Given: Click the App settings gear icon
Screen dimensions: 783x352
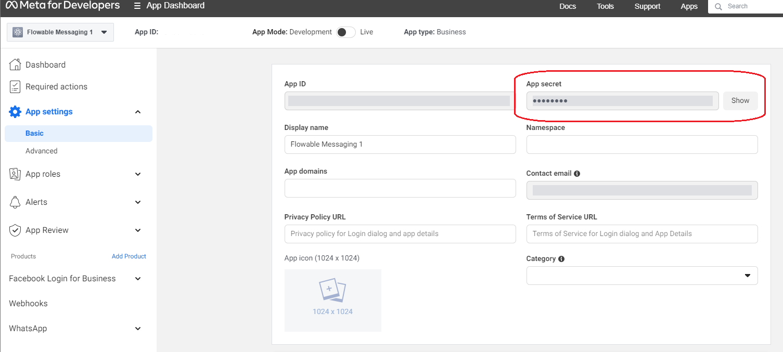Looking at the screenshot, I should tap(15, 111).
